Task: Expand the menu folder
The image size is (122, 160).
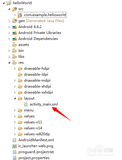Action: [x=15, y=110]
